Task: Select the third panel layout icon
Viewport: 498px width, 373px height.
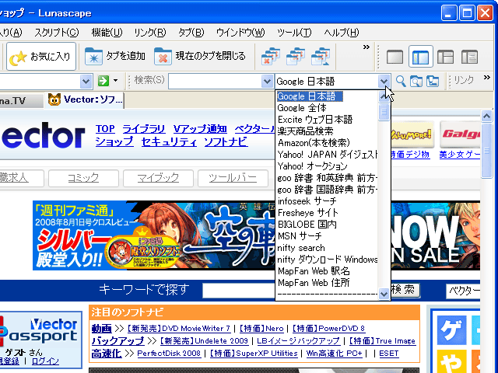Action: click(x=445, y=57)
